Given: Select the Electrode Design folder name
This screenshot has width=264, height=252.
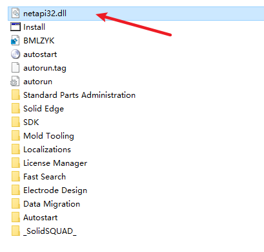Looking at the screenshot, I should click(x=56, y=190).
